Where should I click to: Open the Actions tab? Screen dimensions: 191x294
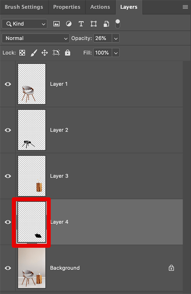click(x=100, y=7)
